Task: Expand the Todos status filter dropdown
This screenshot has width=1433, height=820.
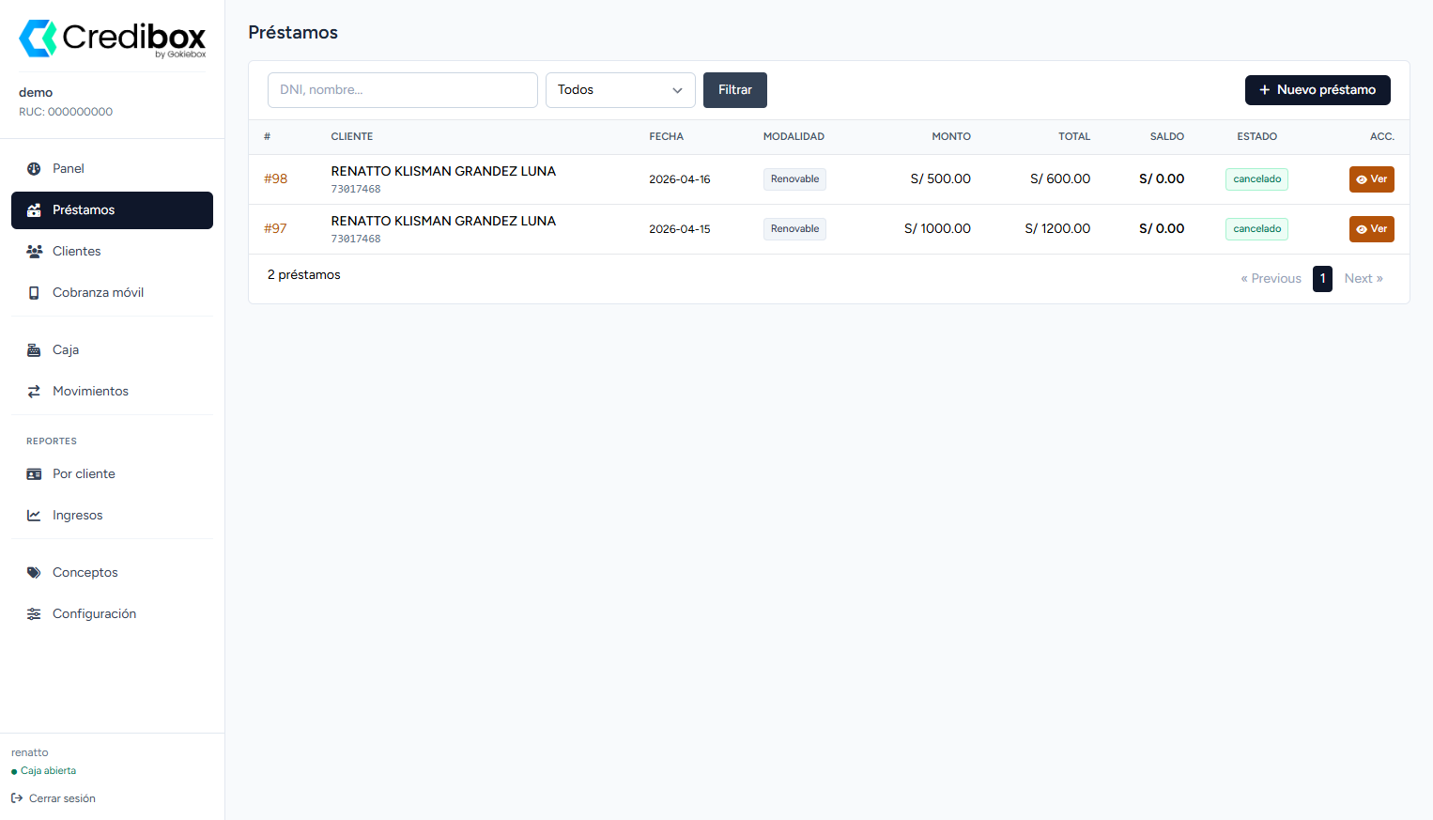Action: [621, 90]
